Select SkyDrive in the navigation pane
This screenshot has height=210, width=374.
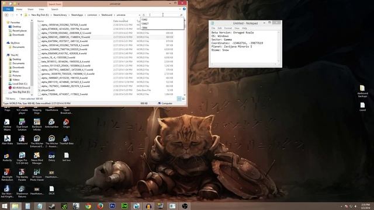pyautogui.click(x=15, y=43)
